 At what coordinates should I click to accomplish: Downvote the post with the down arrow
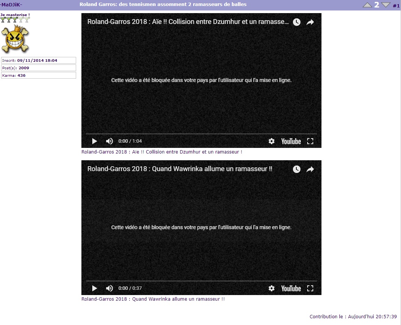[386, 5]
